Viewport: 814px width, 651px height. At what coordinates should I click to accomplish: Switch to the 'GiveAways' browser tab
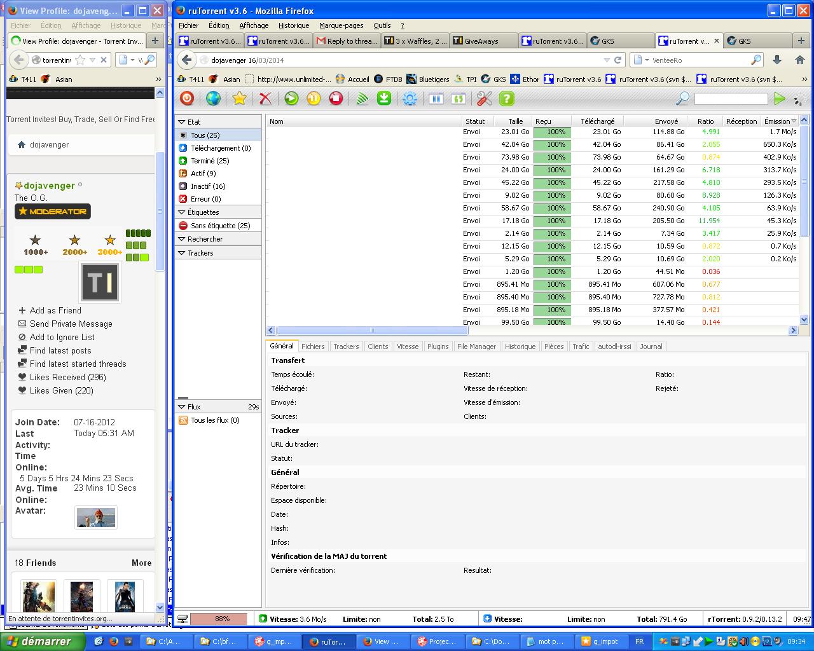[482, 41]
